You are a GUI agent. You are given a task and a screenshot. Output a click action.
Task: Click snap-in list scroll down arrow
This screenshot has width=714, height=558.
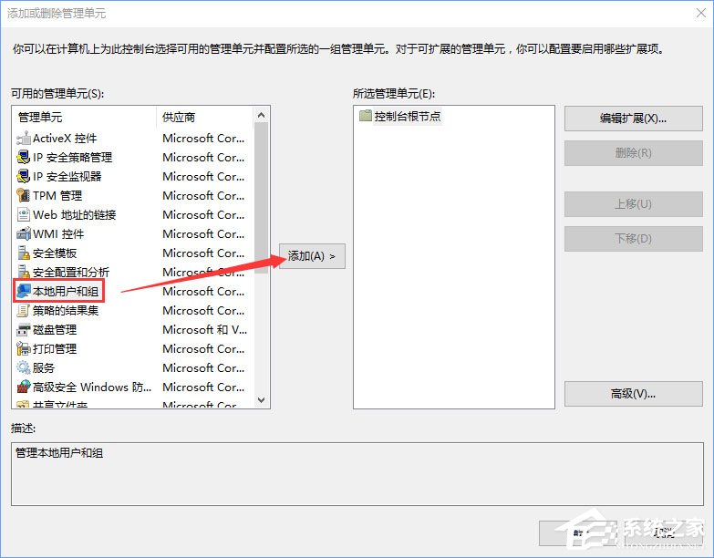pos(262,400)
